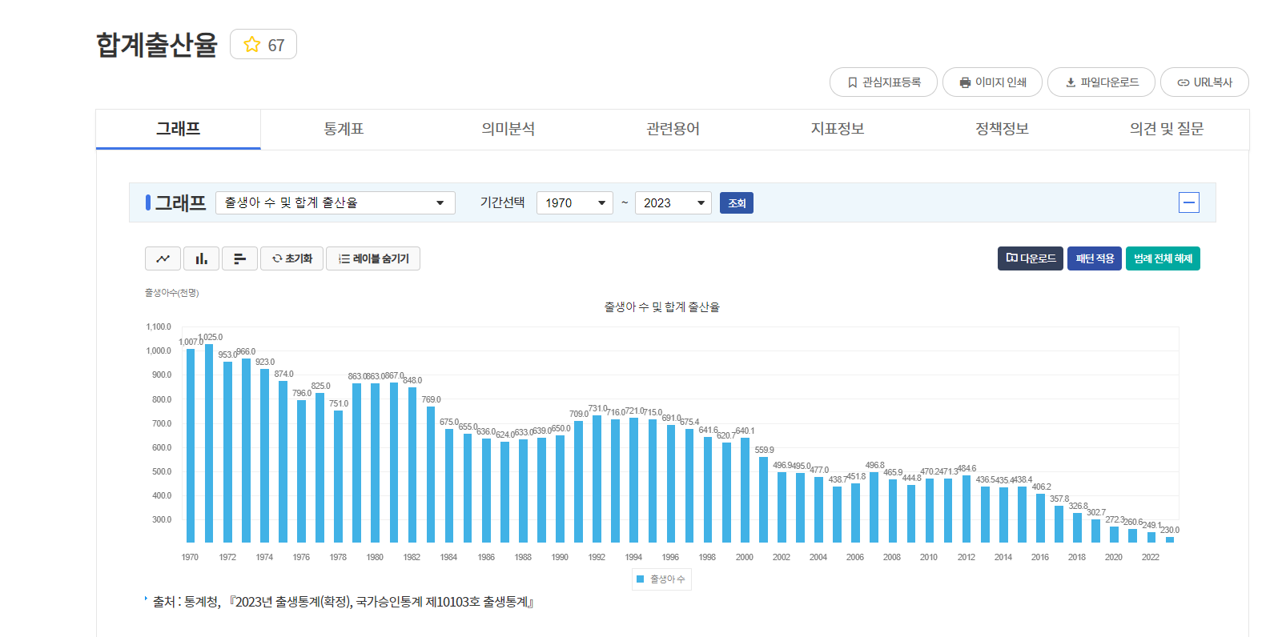The image size is (1286, 637).
Task: Open the 통계표 tab
Action: (344, 129)
